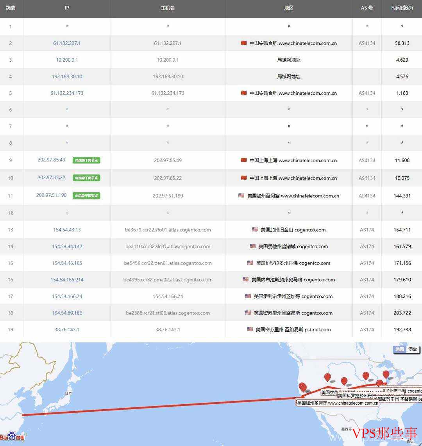Image resolution: width=422 pixels, height=446 pixels.
Task: Click the AS4134 cell in hop 11 row
Action: [367, 196]
